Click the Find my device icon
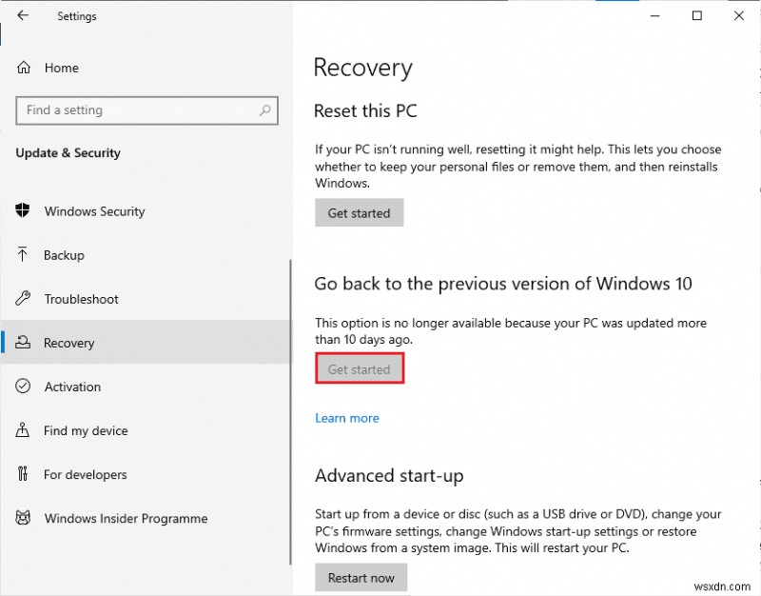Image resolution: width=761 pixels, height=596 pixels. point(24,430)
